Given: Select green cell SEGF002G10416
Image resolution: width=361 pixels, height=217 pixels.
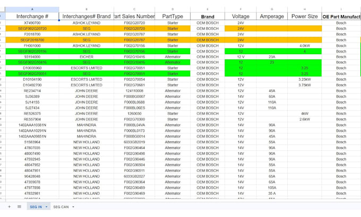Looking at the screenshot, I should pyautogui.click(x=32, y=63).
